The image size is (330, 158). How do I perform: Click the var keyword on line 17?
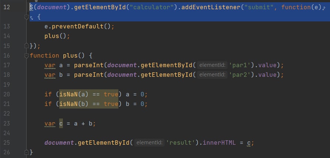(x=50, y=65)
